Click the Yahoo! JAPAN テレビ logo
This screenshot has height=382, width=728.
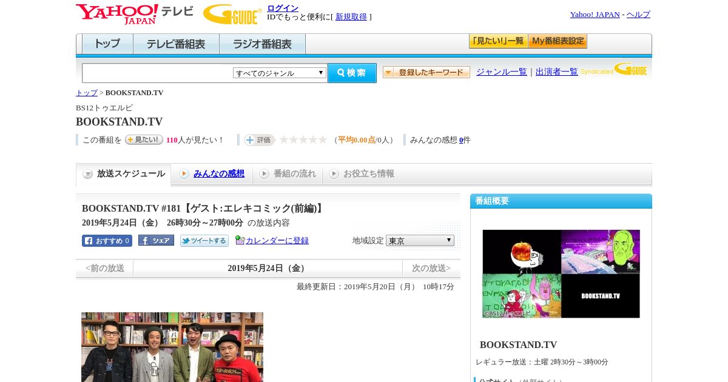[x=134, y=14]
